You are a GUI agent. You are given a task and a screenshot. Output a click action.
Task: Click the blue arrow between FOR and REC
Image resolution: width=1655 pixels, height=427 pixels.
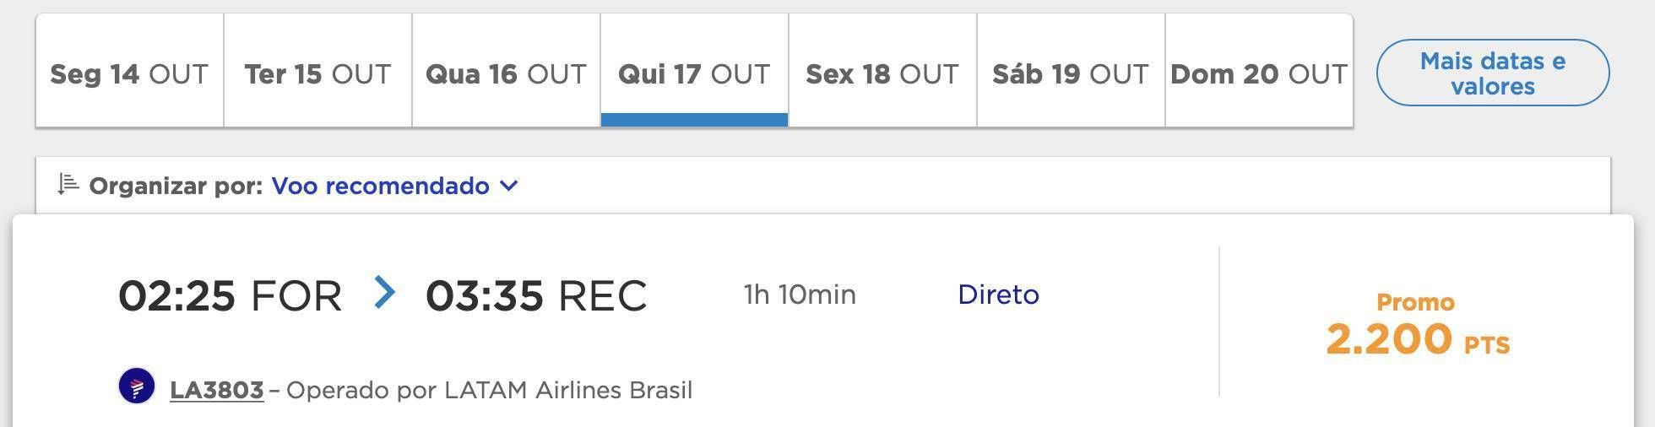385,293
